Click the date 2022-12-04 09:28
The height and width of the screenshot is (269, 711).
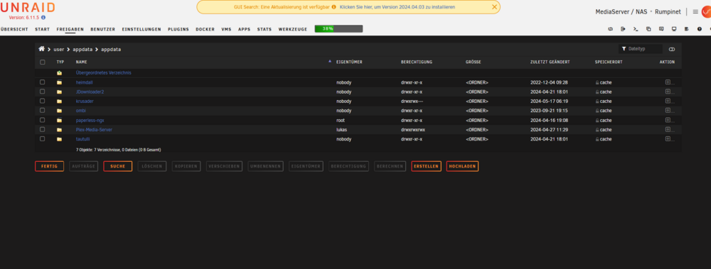(x=549, y=82)
